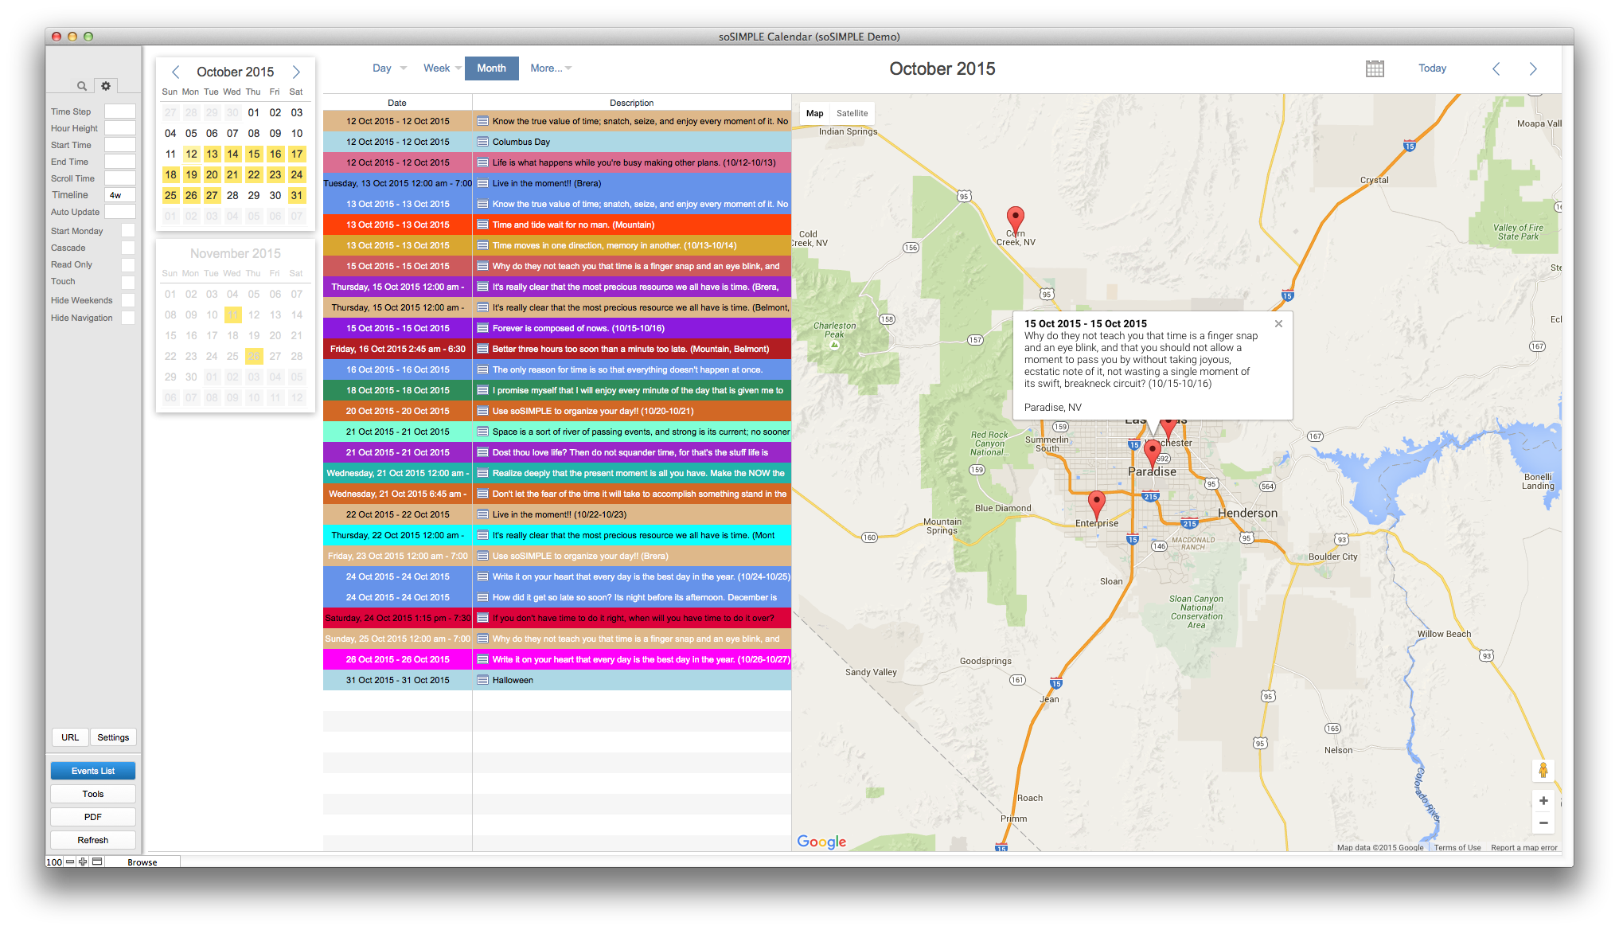Open the More... views dropdown

click(551, 68)
